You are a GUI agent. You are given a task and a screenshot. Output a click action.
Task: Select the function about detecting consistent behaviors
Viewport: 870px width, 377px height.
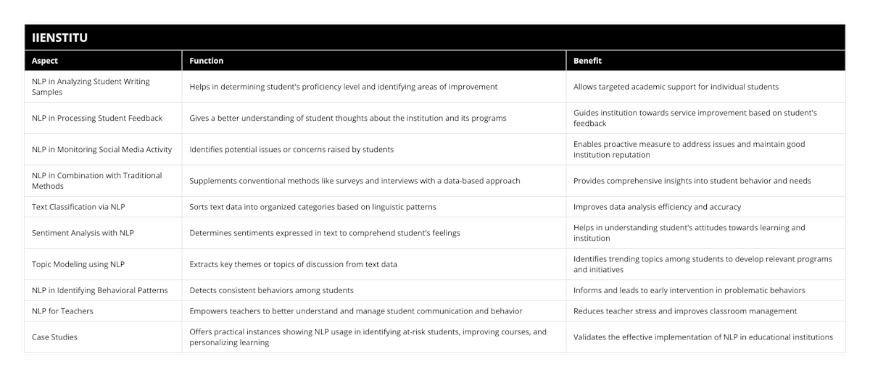(271, 290)
